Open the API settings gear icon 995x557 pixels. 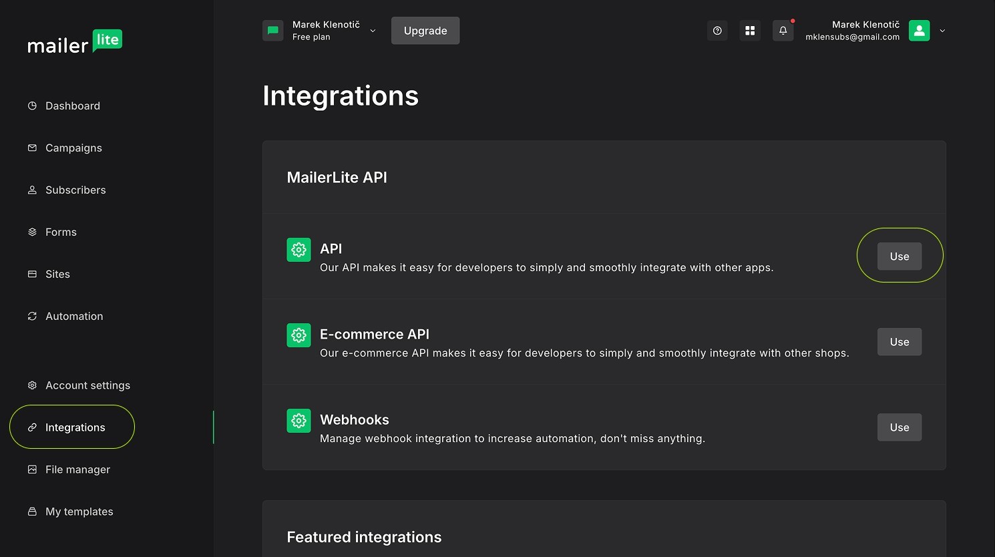click(x=298, y=249)
